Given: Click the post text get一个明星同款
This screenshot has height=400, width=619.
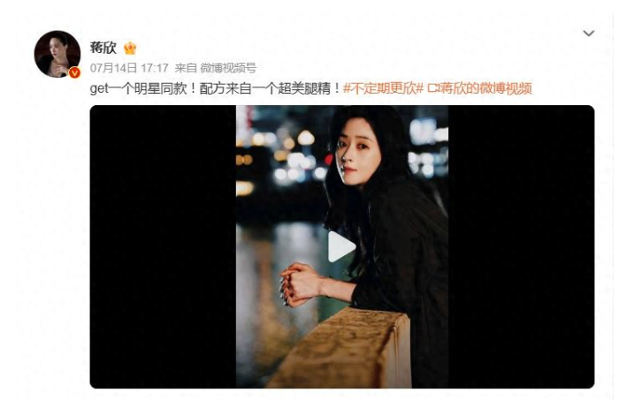Looking at the screenshot, I should click(x=138, y=88).
